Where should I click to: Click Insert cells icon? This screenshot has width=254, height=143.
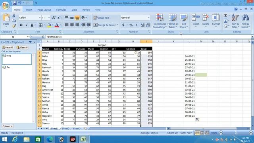[x=196, y=17]
